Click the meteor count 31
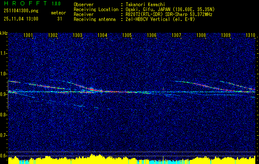Image resolution: width=259 pixels, height=164 pixels. tap(60, 19)
